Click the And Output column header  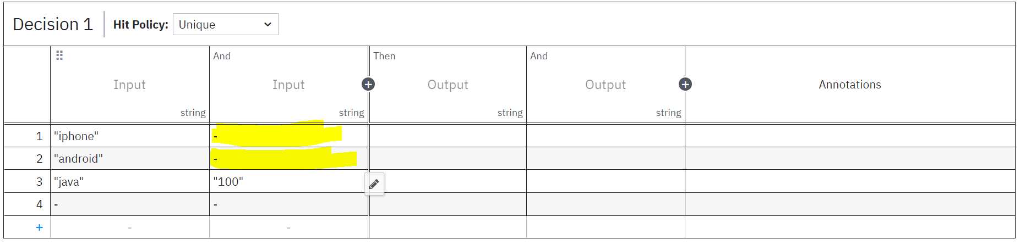pyautogui.click(x=605, y=85)
